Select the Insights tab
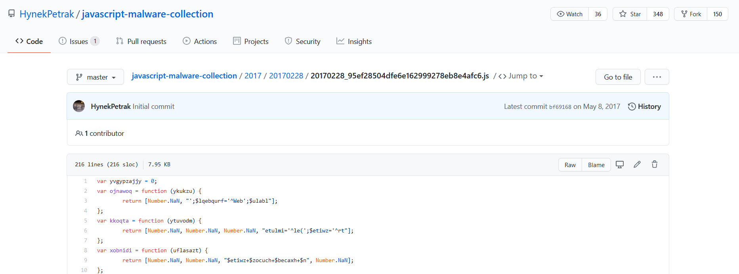Screen dimensions: 739x274 coord(354,42)
